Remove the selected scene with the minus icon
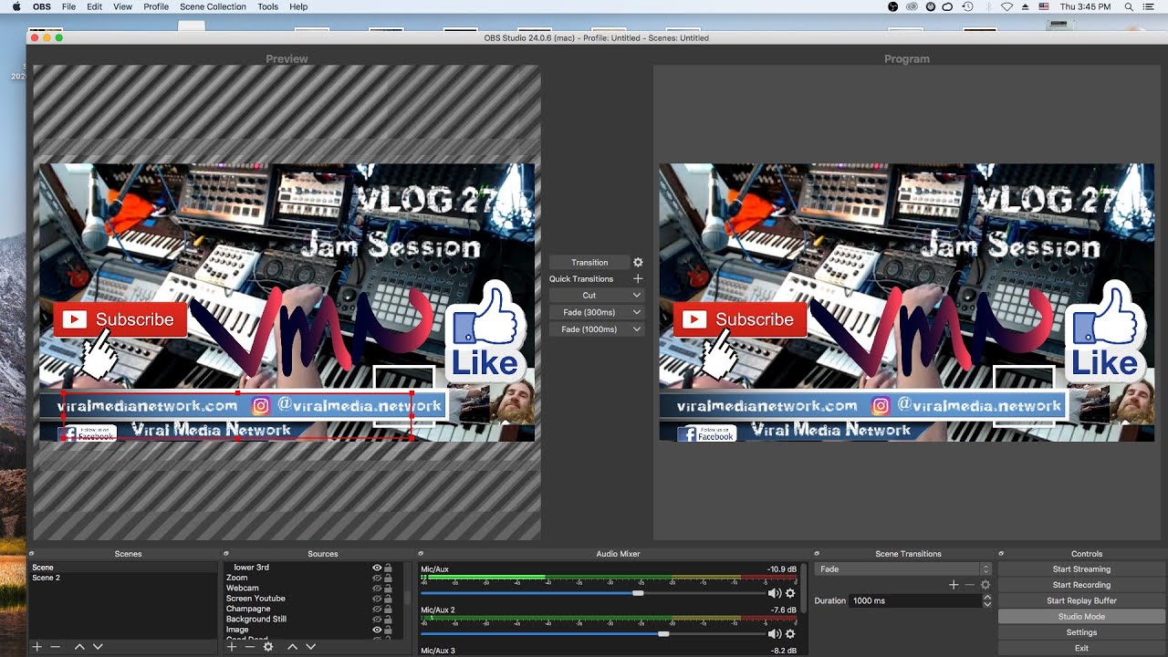The width and height of the screenshot is (1168, 657). [x=56, y=646]
